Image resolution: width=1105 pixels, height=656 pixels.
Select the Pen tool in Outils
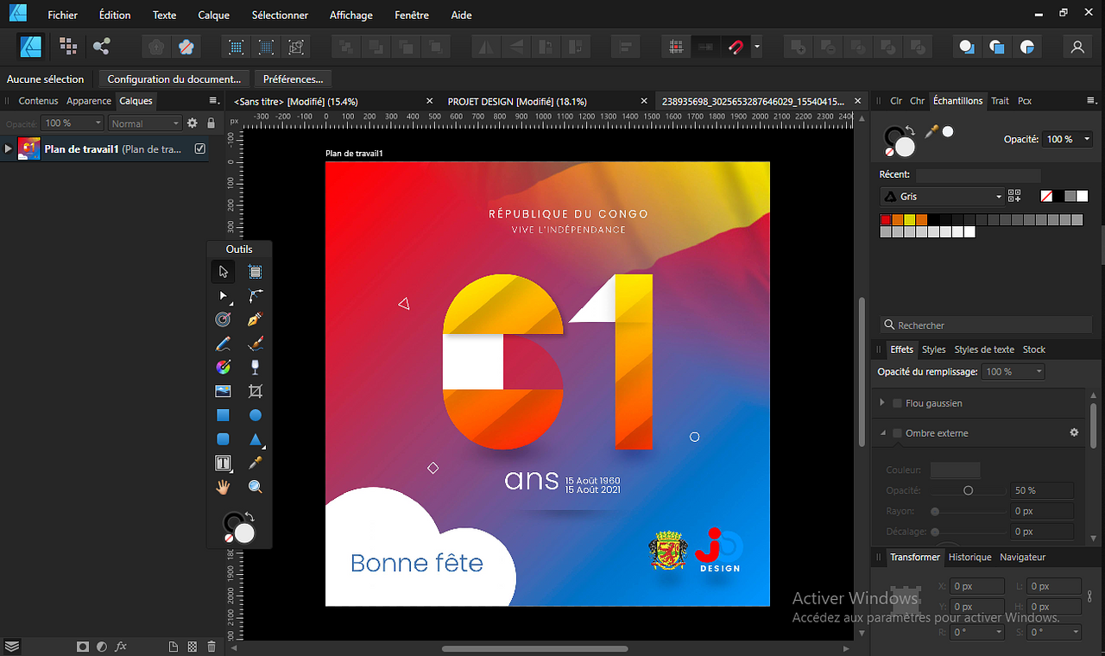[x=255, y=319]
